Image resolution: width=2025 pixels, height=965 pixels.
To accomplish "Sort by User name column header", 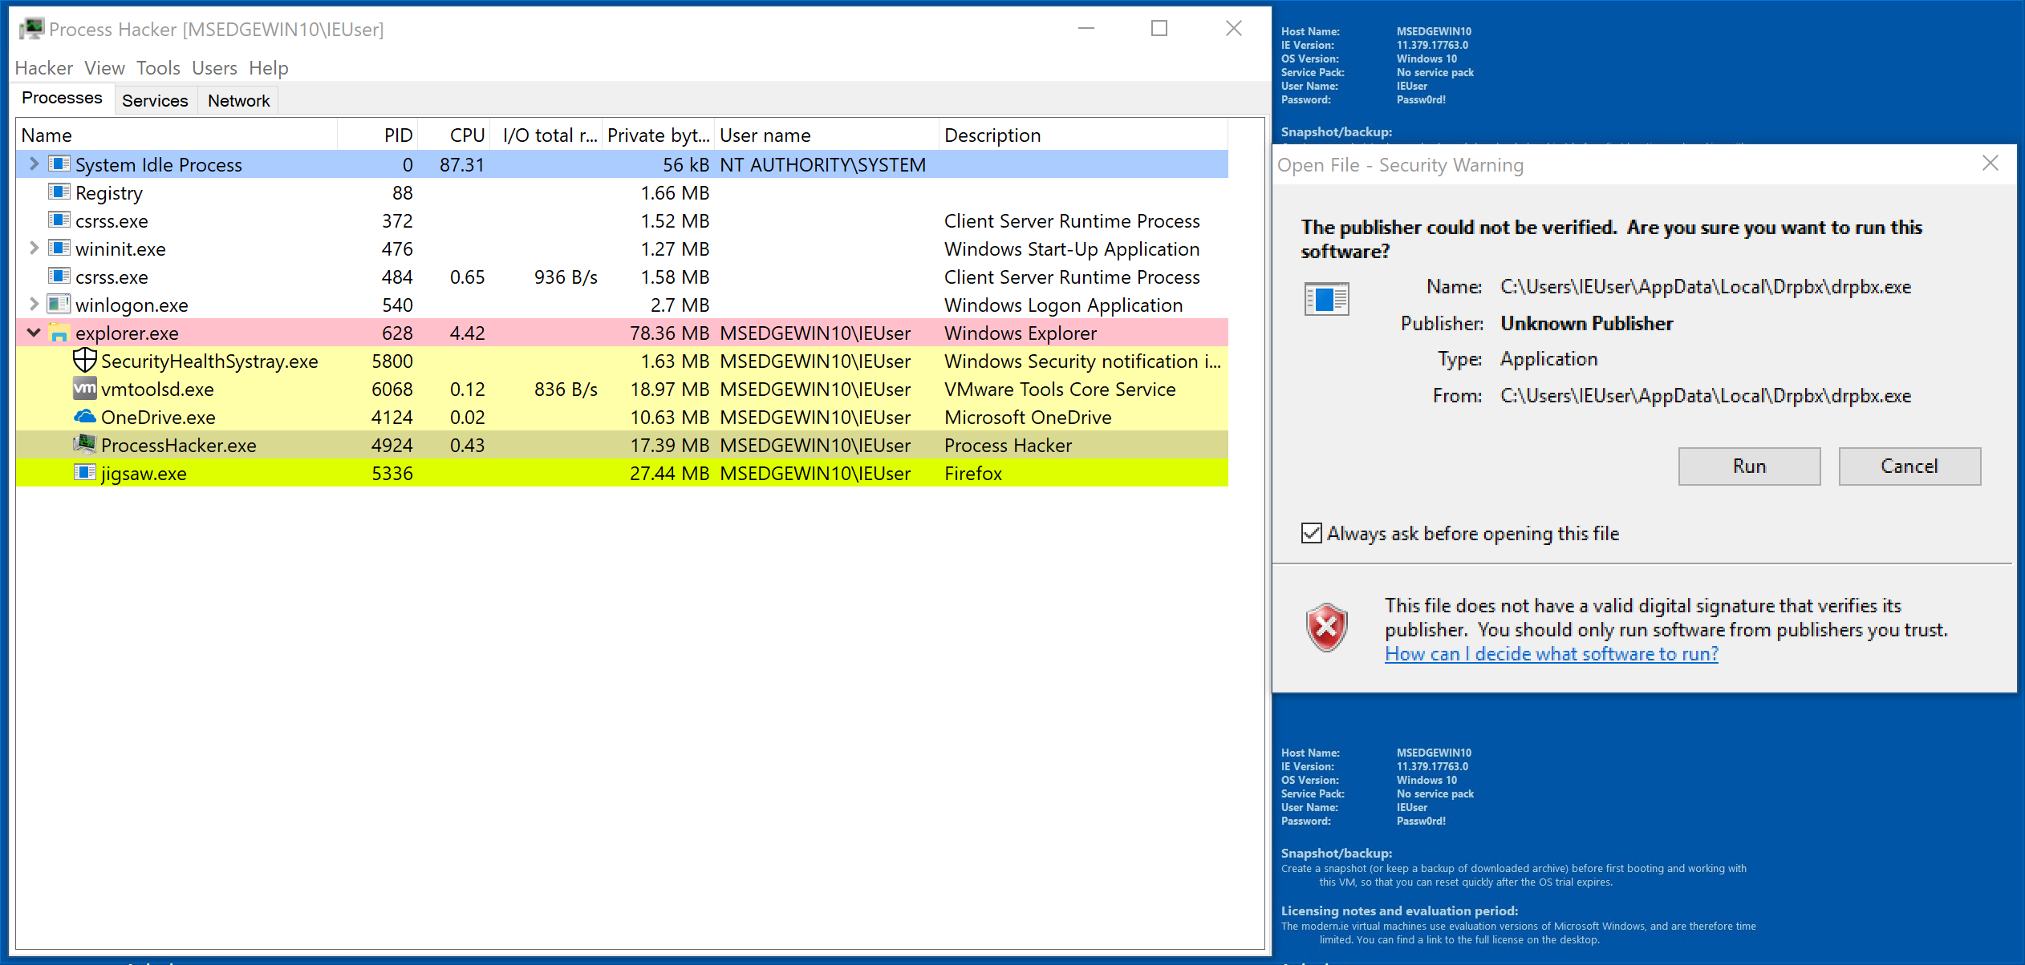I will coord(826,135).
